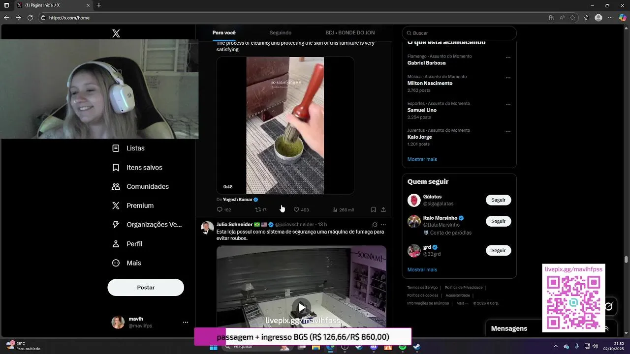Open options for Samuel Lino trend

[x=508, y=105]
